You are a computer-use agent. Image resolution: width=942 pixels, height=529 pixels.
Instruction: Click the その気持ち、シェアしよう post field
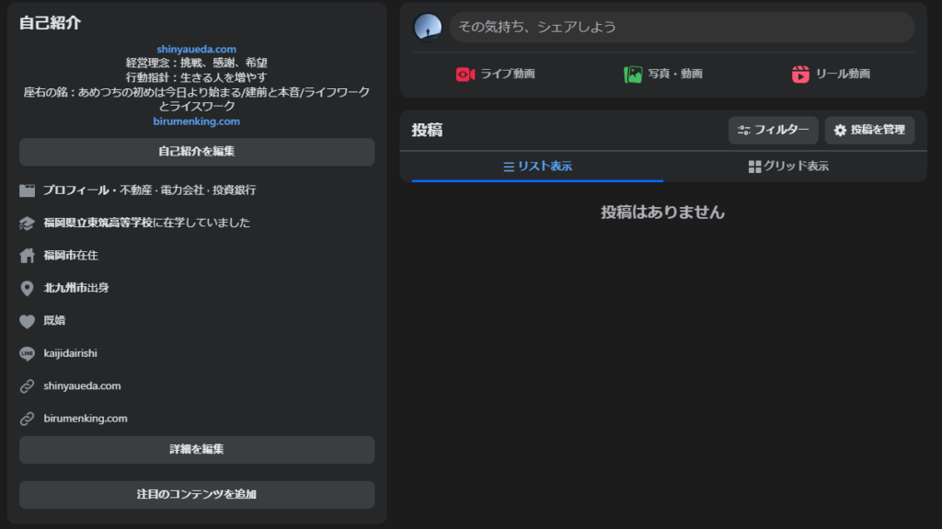pos(681,27)
